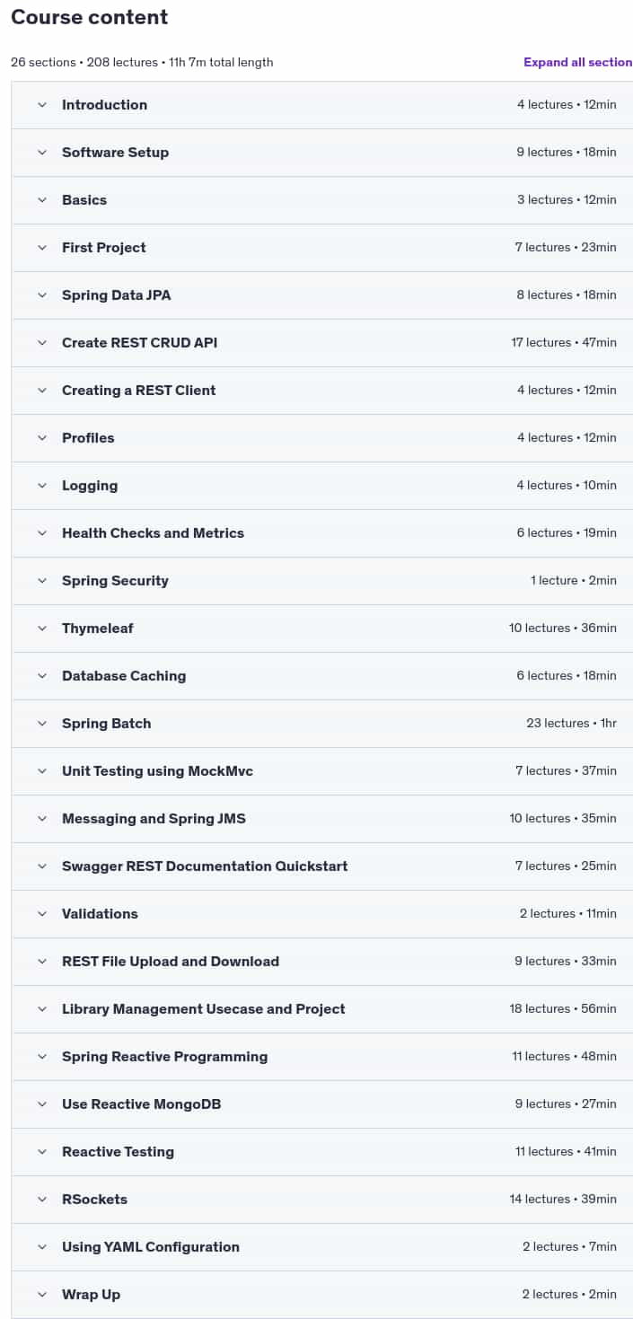Screen dimensions: 633x1319
Task: Click the chevron next to Logging
Action: (x=42, y=486)
